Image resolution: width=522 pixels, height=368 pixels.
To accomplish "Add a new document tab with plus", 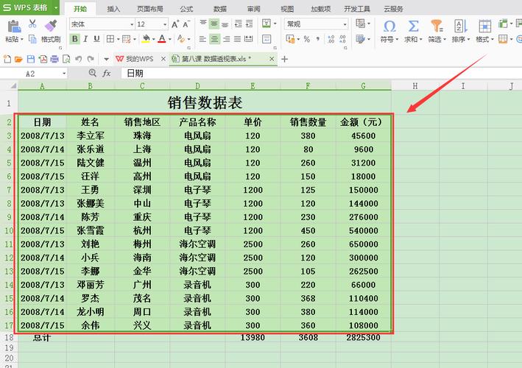I will (x=284, y=59).
